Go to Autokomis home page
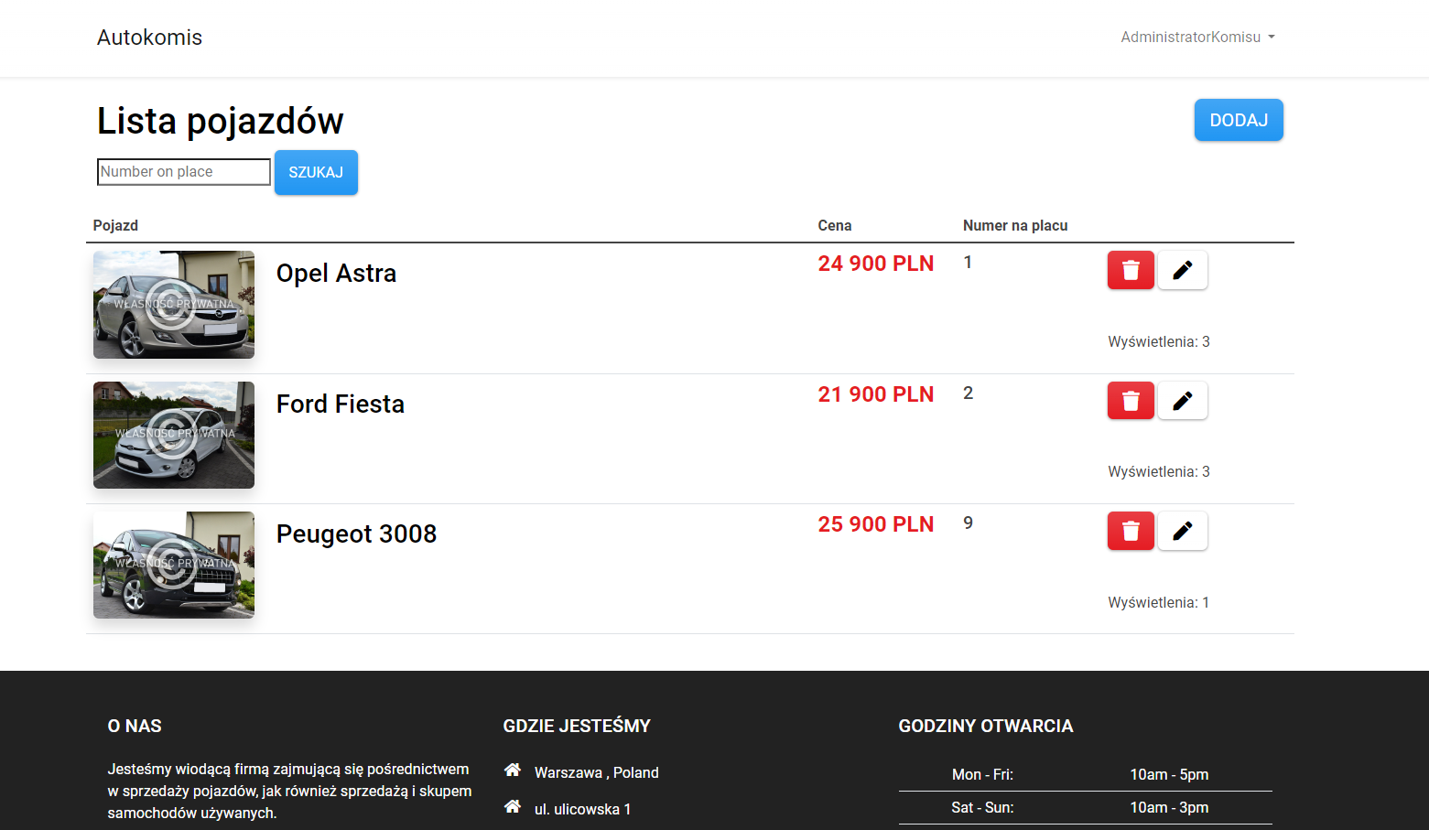1429x830 pixels. [x=149, y=38]
